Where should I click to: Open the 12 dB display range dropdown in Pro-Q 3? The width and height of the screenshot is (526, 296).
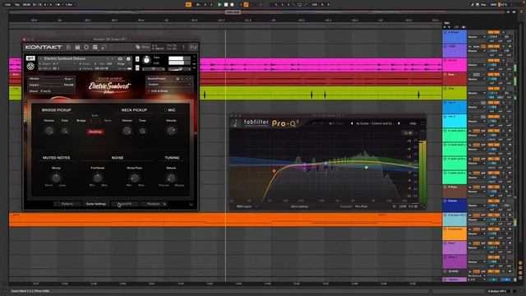408,133
